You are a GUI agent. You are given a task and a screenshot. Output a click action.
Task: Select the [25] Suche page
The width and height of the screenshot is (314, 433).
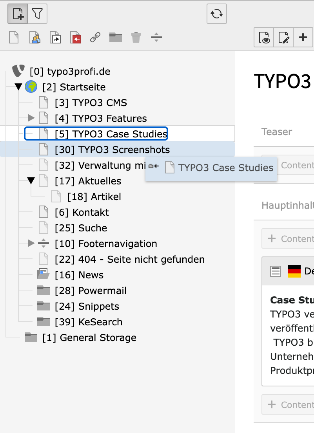pos(81,228)
